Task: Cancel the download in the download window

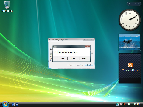Action: 89,65
